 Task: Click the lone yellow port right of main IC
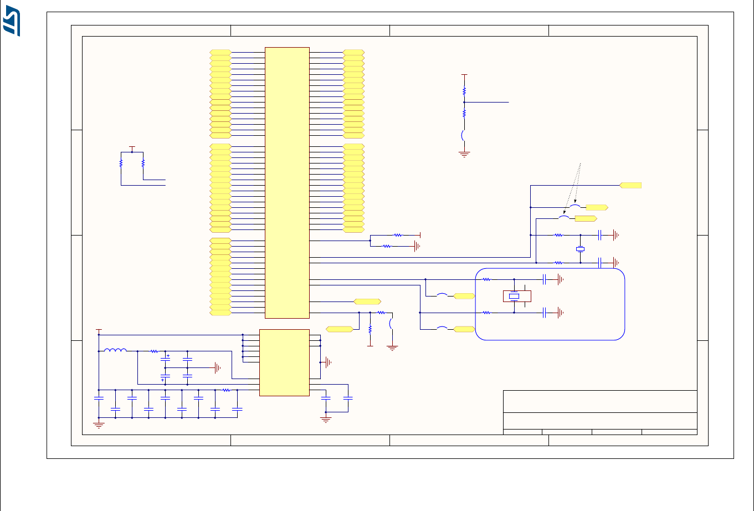coord(367,302)
